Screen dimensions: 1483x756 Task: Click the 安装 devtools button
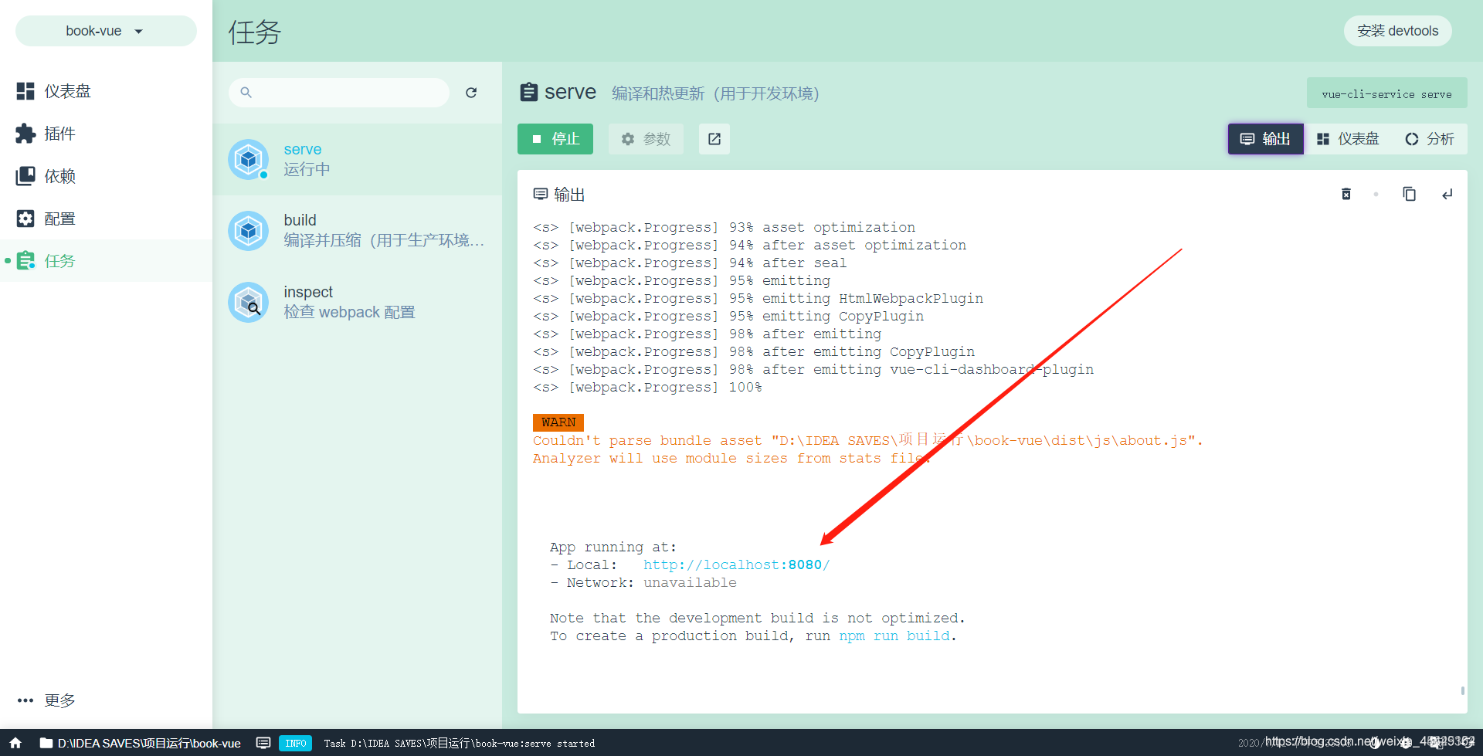pos(1397,31)
